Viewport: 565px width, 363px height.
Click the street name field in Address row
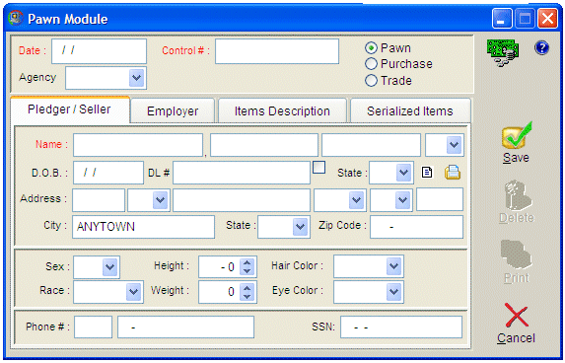point(242,199)
